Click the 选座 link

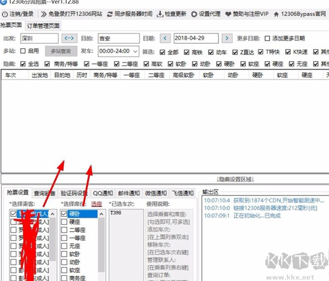[x=97, y=204]
